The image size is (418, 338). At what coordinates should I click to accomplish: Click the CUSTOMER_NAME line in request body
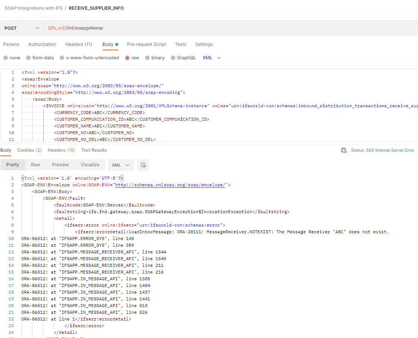tap(100, 126)
